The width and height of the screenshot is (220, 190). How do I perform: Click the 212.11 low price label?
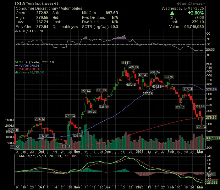[66, 147]
